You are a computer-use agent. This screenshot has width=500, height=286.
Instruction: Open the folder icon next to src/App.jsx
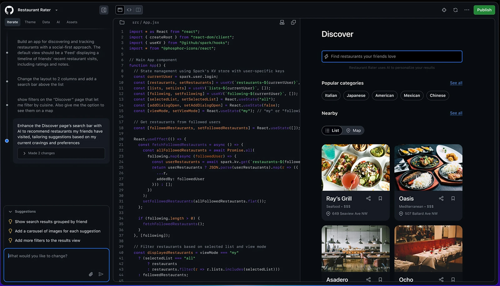tap(122, 22)
